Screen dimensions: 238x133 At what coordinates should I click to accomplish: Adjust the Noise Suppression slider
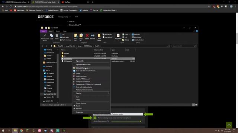tap(126, 121)
